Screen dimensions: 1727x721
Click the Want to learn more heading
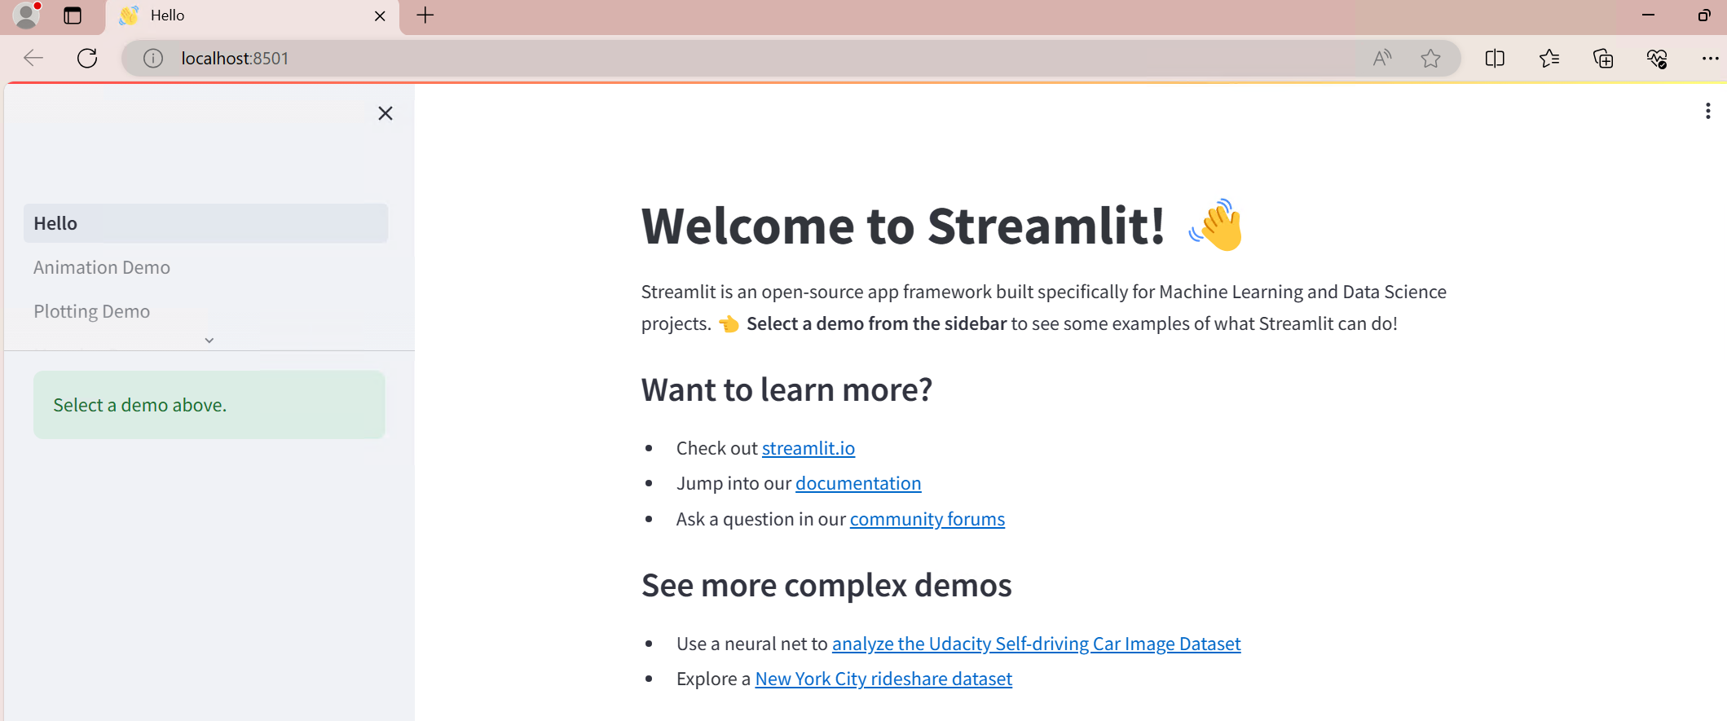pos(786,389)
